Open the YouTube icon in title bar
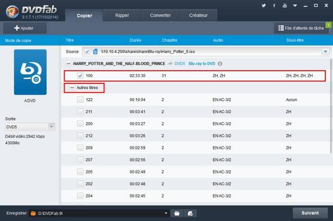Screen dimensions: 333x221 tap(284, 6)
